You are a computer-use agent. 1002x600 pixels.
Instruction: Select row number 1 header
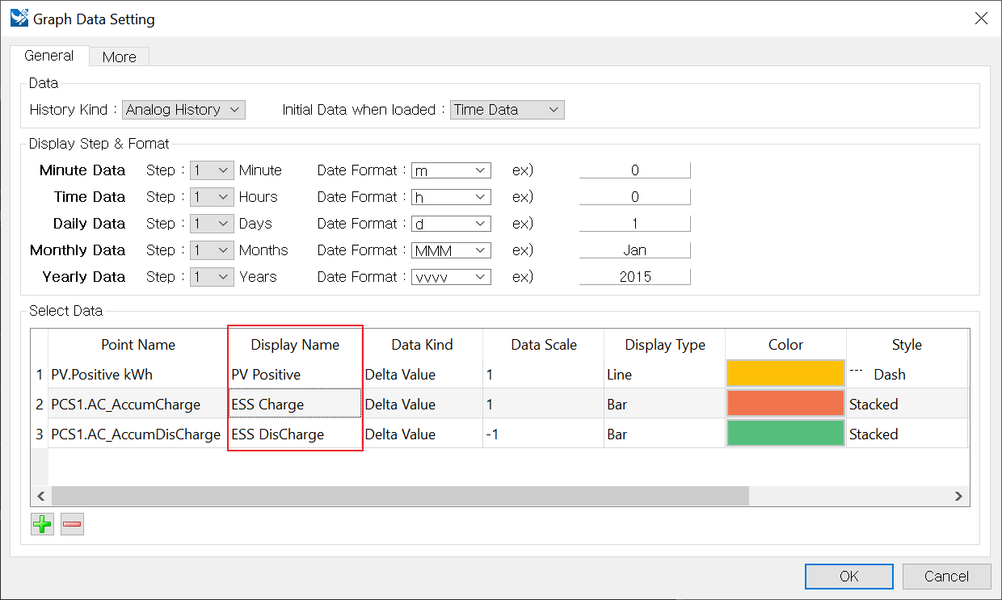tap(40, 374)
